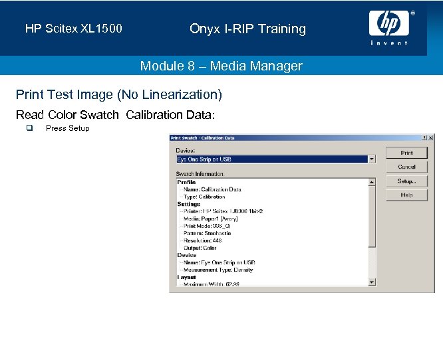Select 'Media: Paper1 [Avery]' row
This screenshot has height=358, width=443.
point(211,219)
